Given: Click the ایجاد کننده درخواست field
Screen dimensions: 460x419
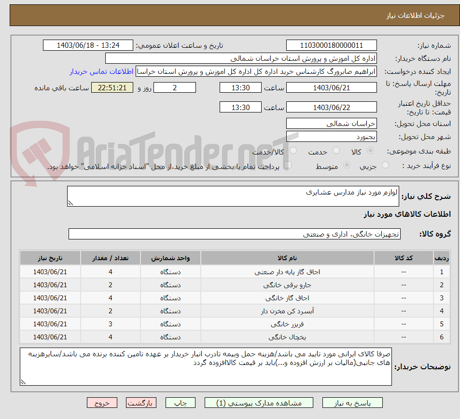Looking at the screenshot, I should click(x=256, y=71).
